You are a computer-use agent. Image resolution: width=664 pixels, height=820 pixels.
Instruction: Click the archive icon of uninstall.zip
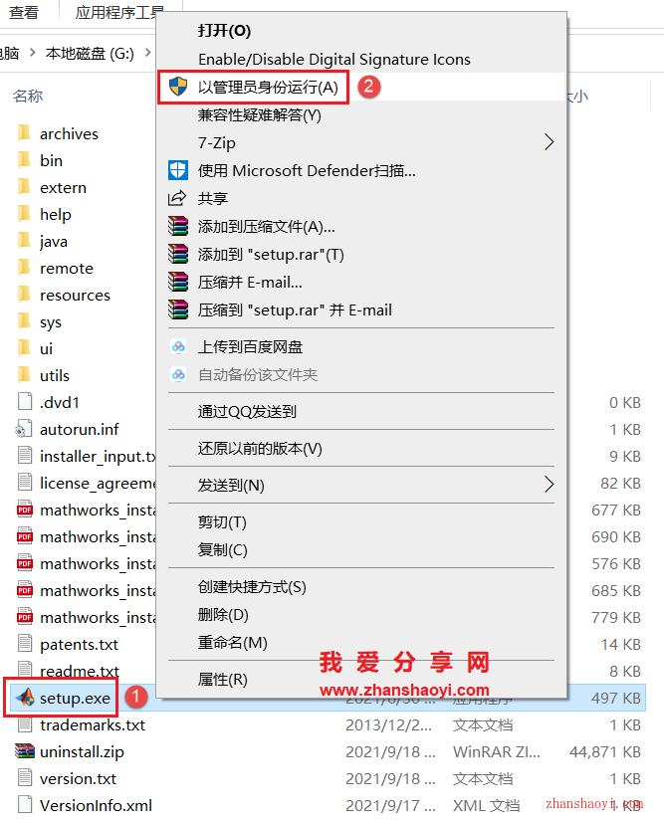point(25,751)
